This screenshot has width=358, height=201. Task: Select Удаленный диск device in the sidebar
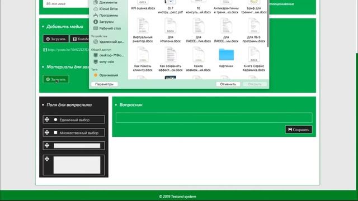click(x=109, y=42)
